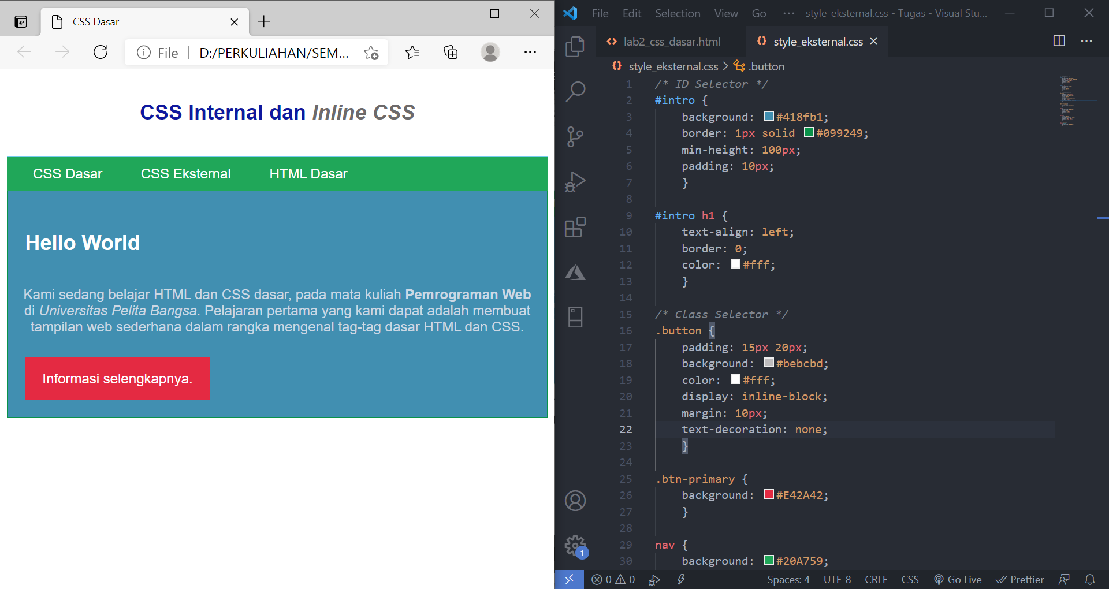The height and width of the screenshot is (589, 1109).
Task: Refresh the browser page
Action: coord(101,53)
